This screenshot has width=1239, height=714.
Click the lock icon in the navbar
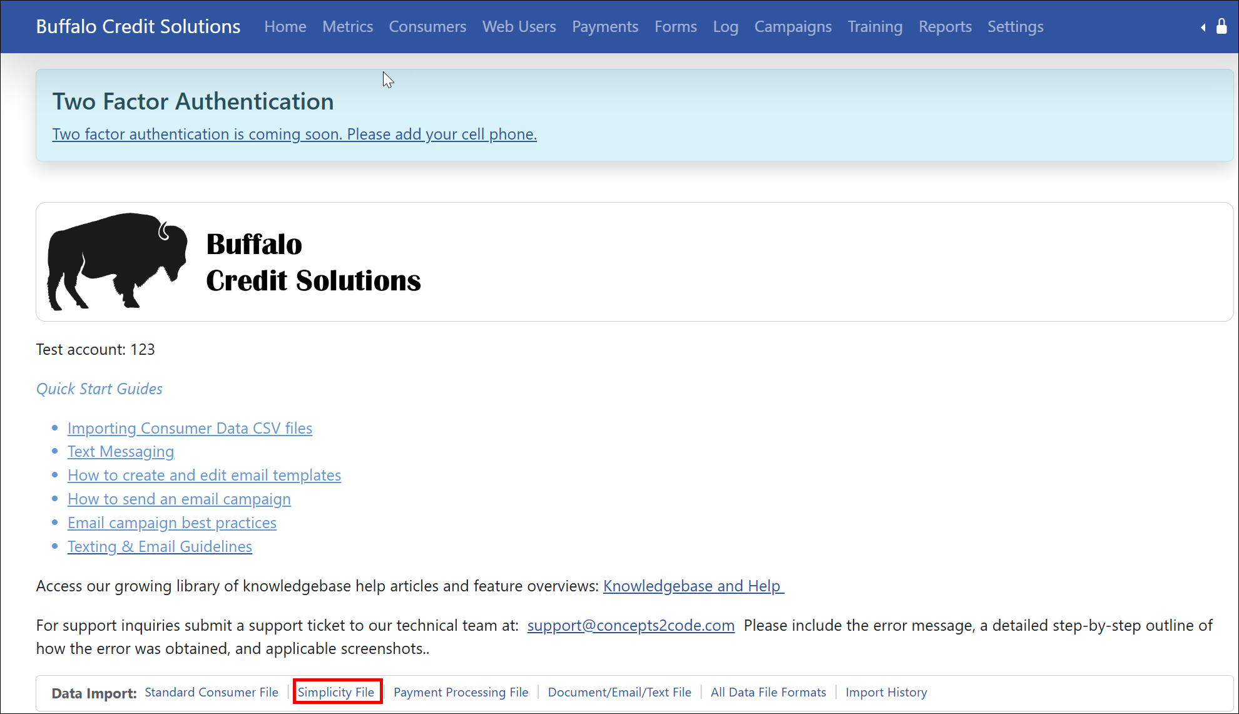(x=1221, y=26)
